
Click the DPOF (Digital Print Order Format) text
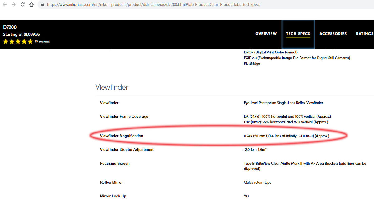pyautogui.click(x=271, y=52)
